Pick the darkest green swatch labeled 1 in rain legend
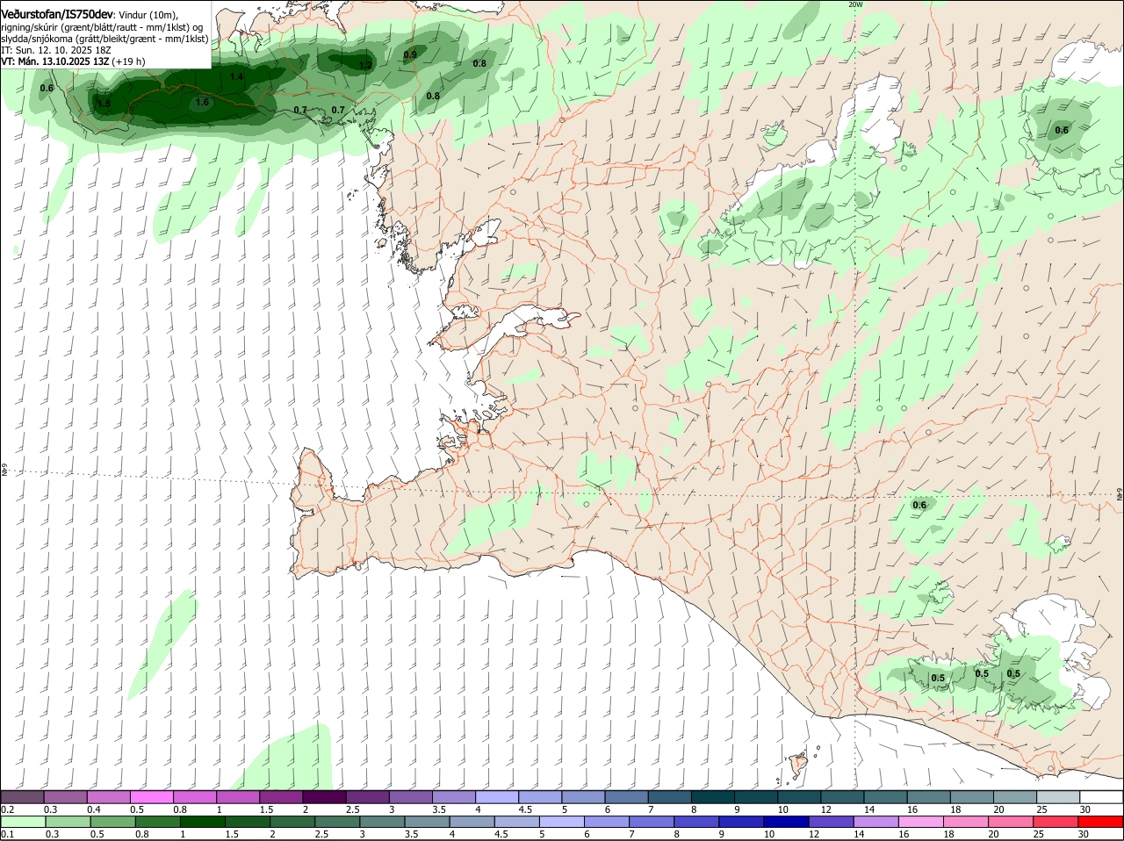The image size is (1124, 841). pos(203,822)
